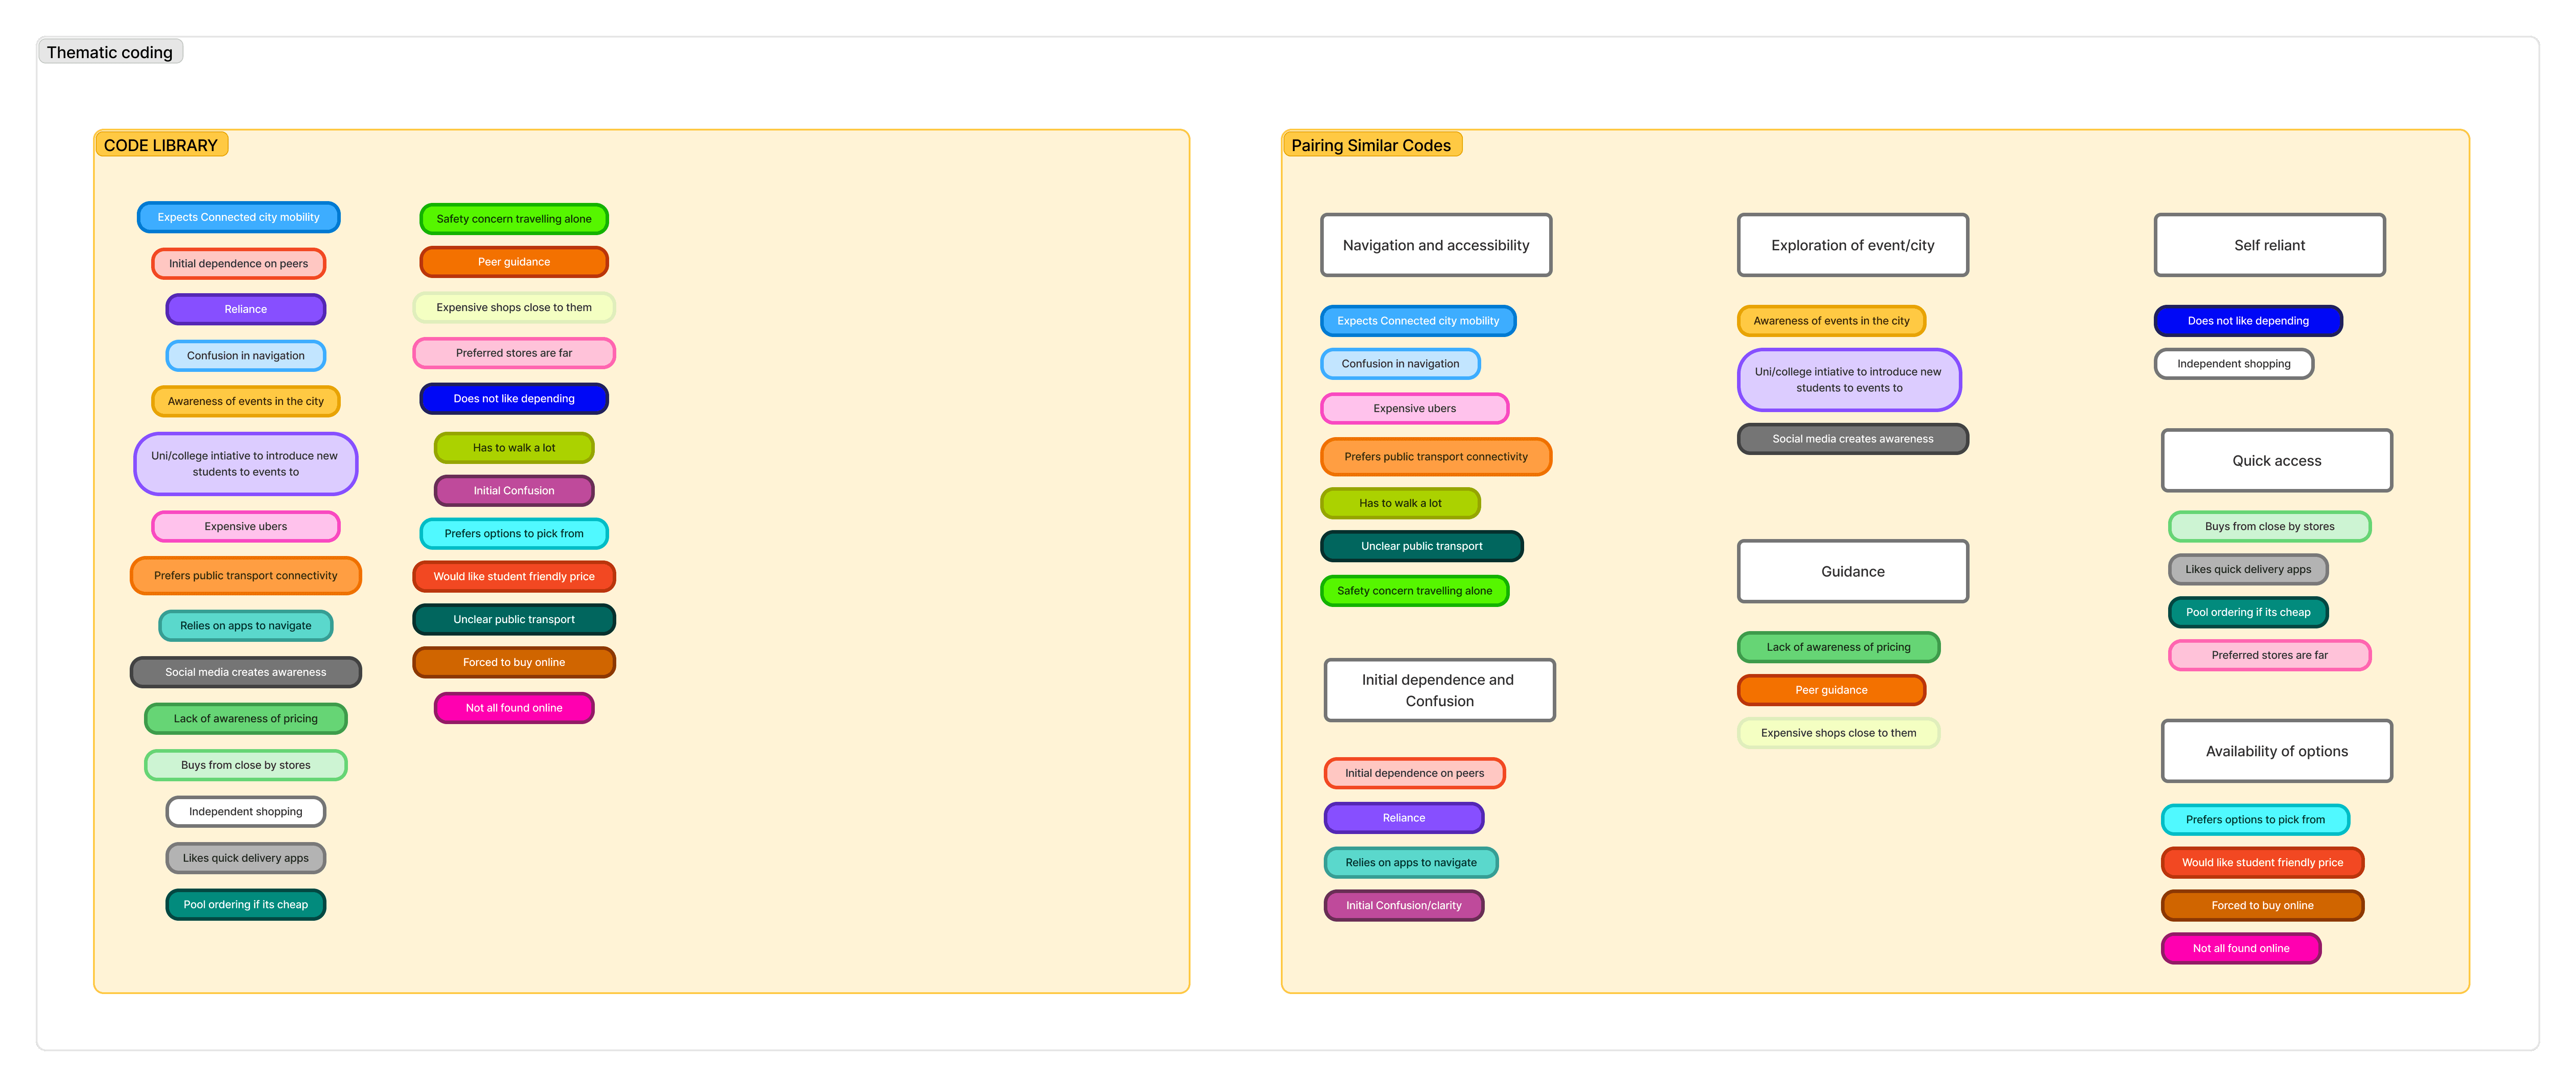
Task: Click the Relies on apps to navigate tag in Code Library
Action: 245,625
